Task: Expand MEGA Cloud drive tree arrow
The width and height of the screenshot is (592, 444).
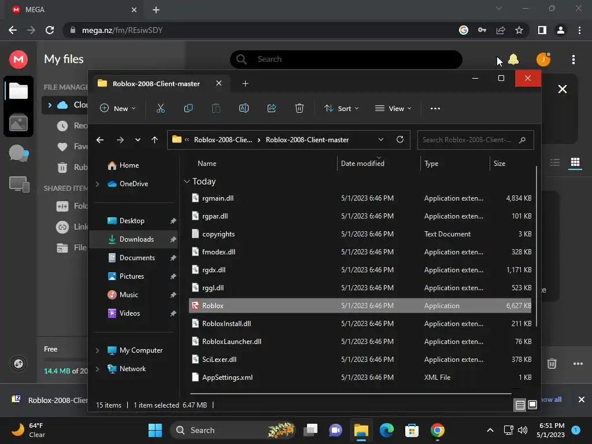Action: (50, 105)
